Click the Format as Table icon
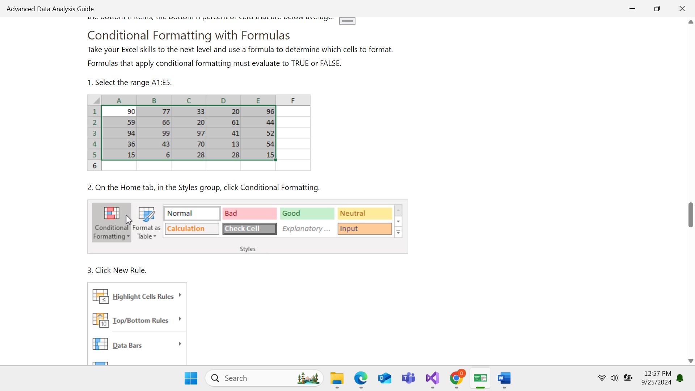This screenshot has height=391, width=695. 146,214
